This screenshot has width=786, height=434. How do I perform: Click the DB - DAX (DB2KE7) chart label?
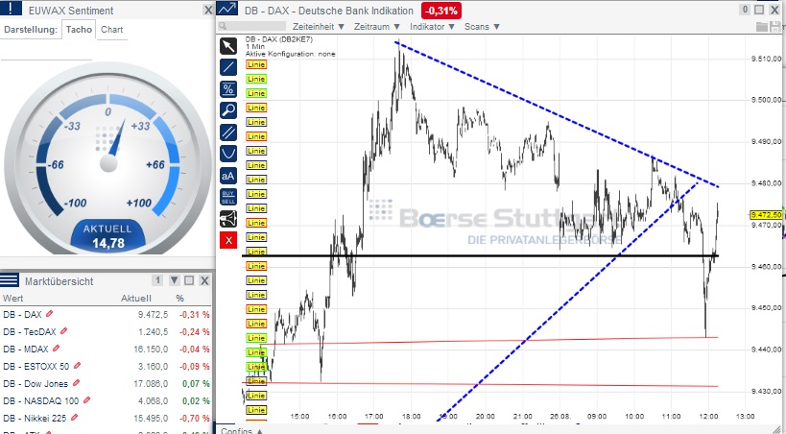click(278, 39)
